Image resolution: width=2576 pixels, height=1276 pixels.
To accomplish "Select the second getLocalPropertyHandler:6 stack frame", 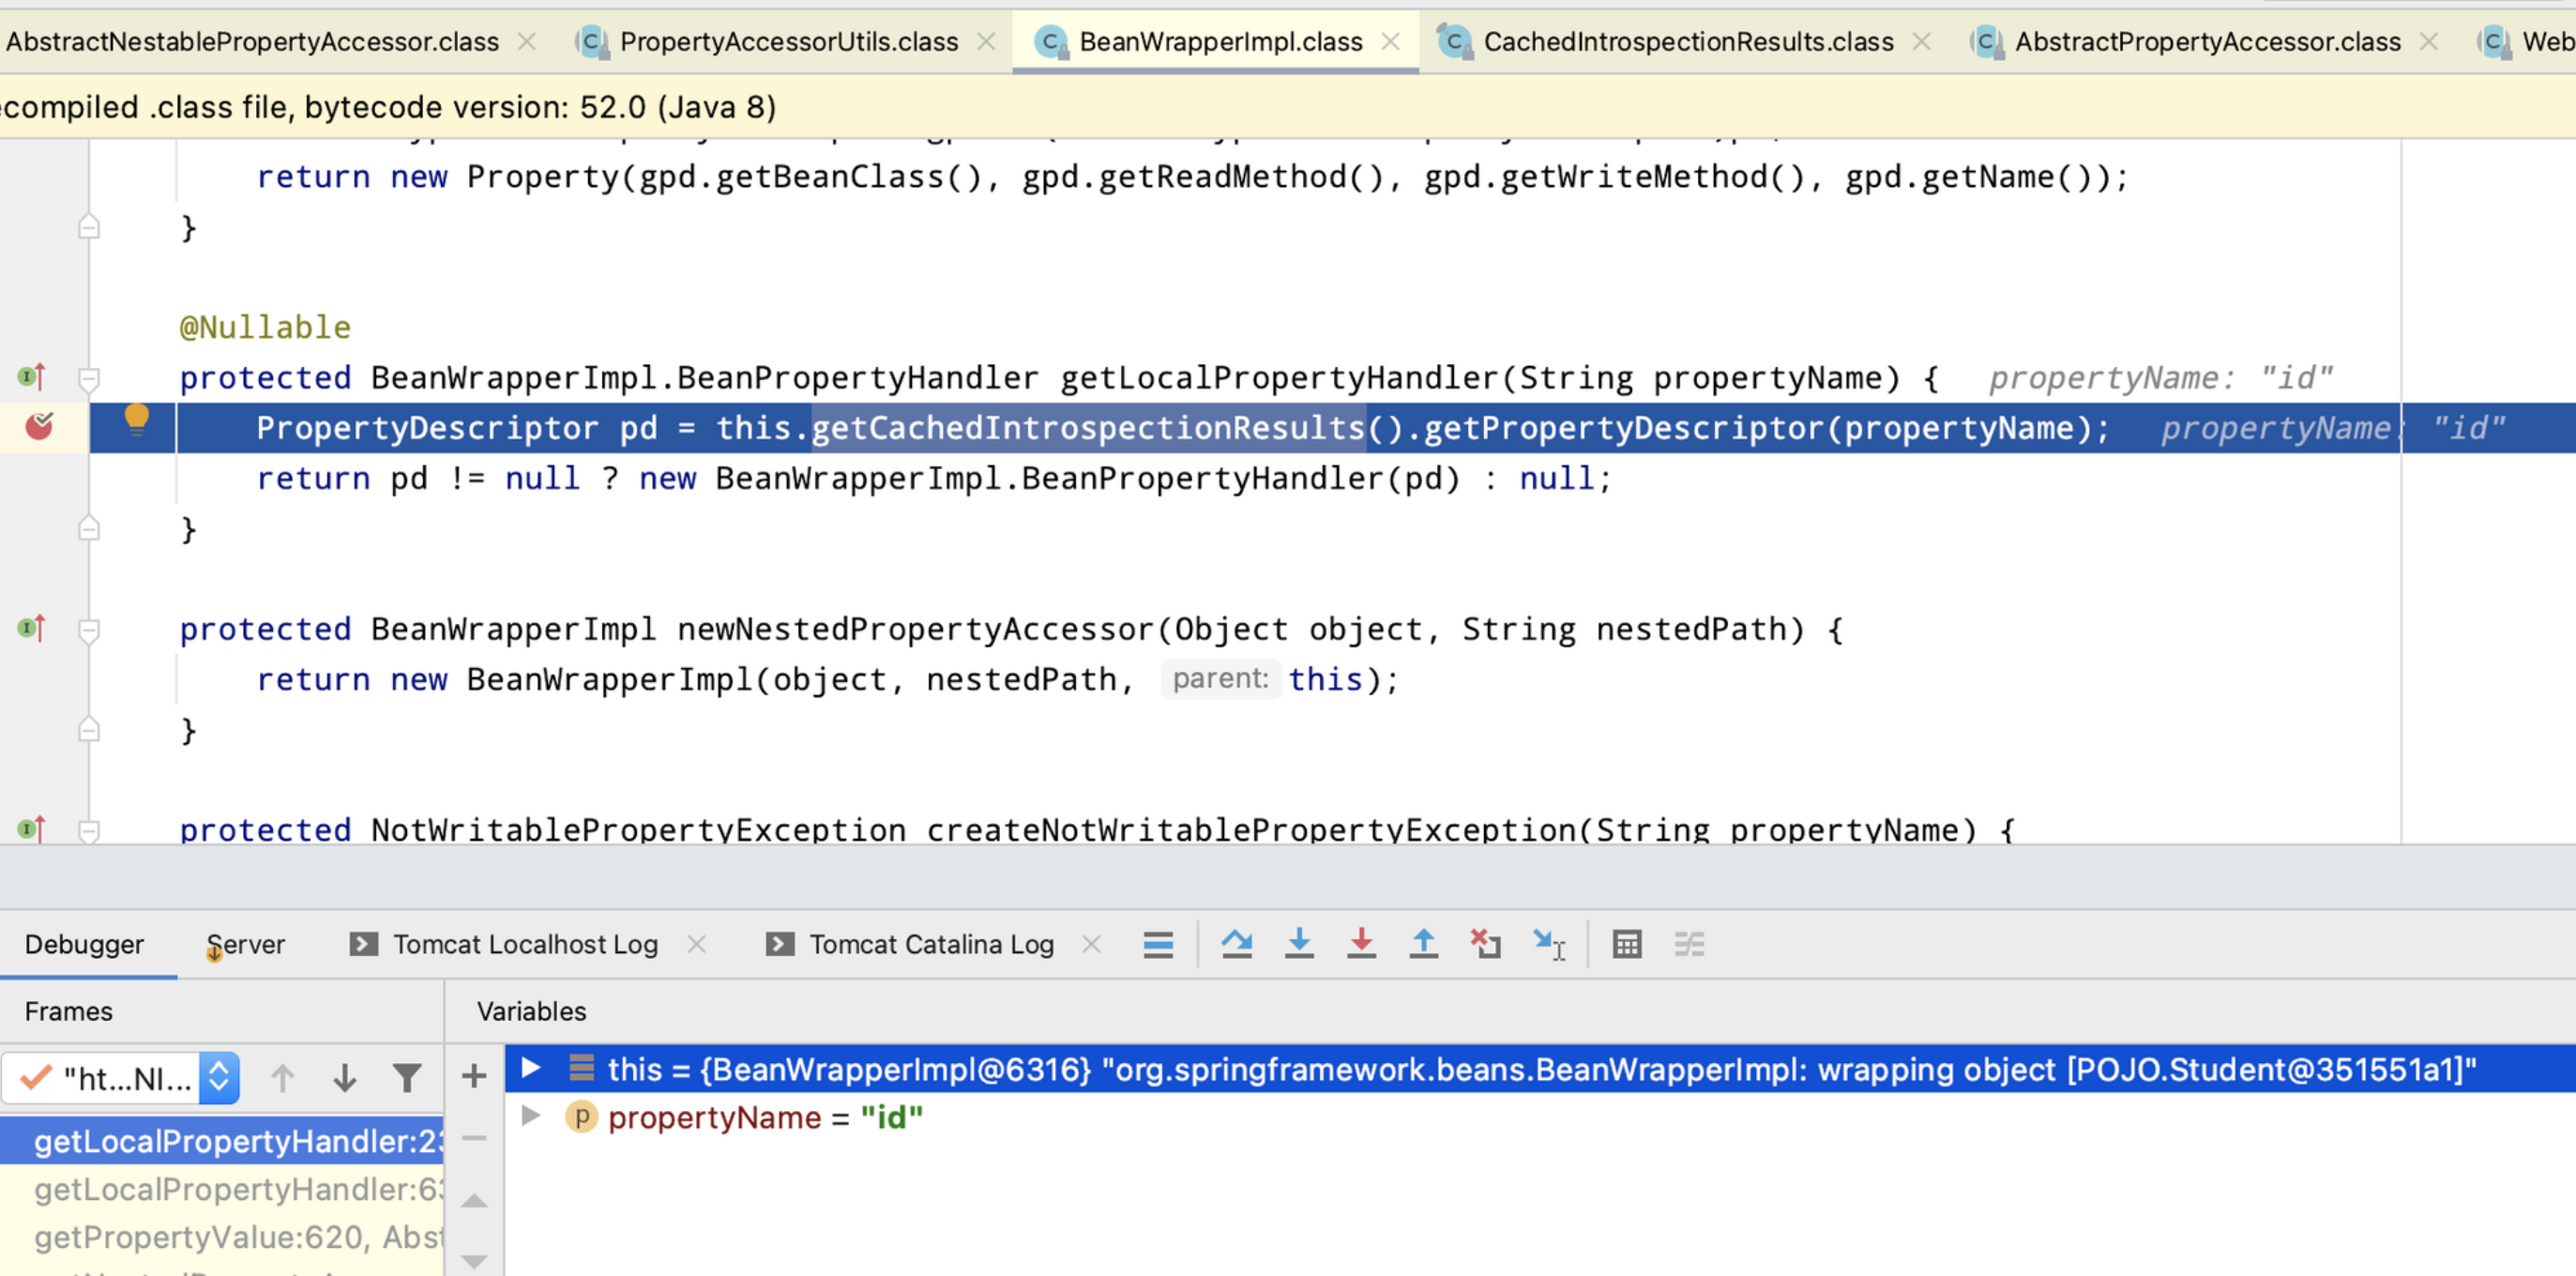I will click(x=222, y=1189).
